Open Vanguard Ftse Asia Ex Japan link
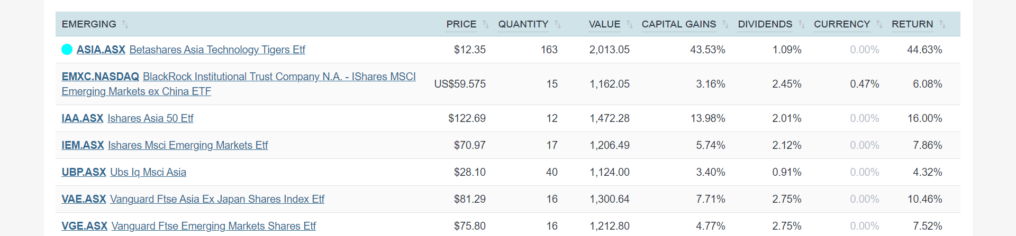This screenshot has height=236, width=1016. (x=217, y=199)
